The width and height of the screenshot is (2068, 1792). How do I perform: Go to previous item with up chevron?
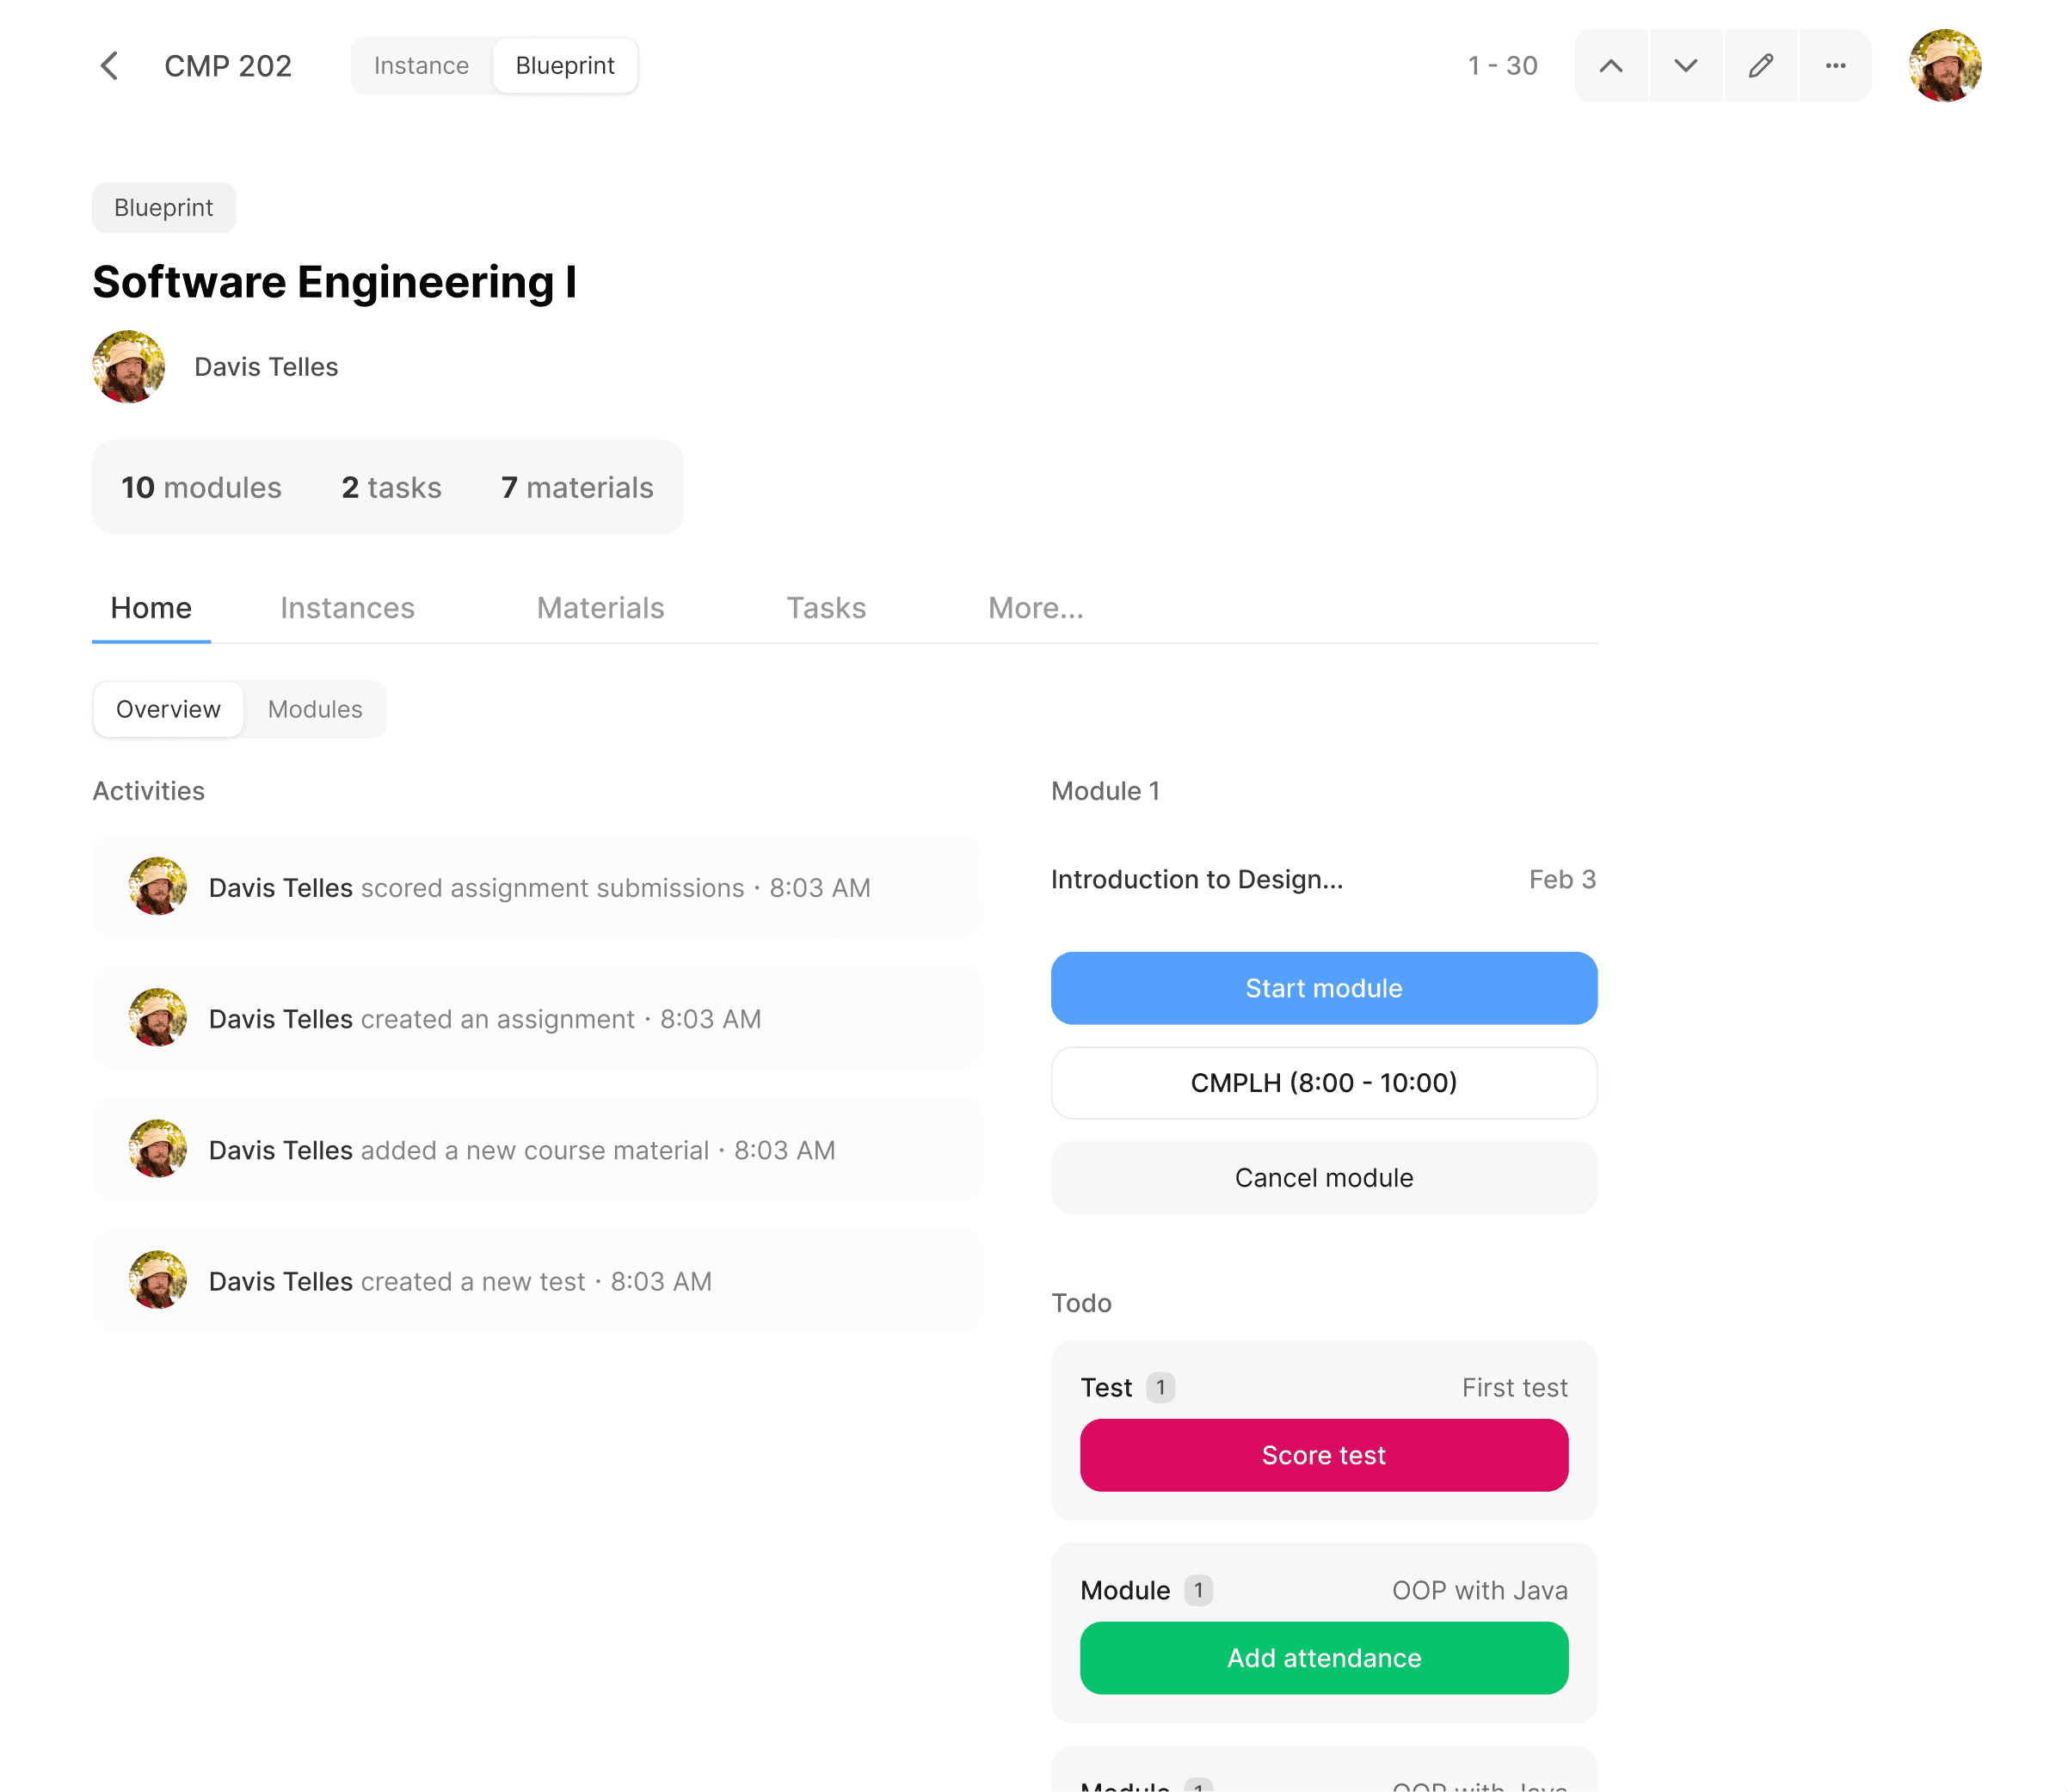click(1610, 66)
